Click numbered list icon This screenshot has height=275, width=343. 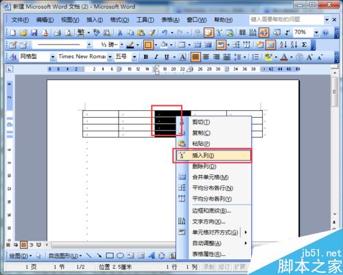(x=255, y=57)
